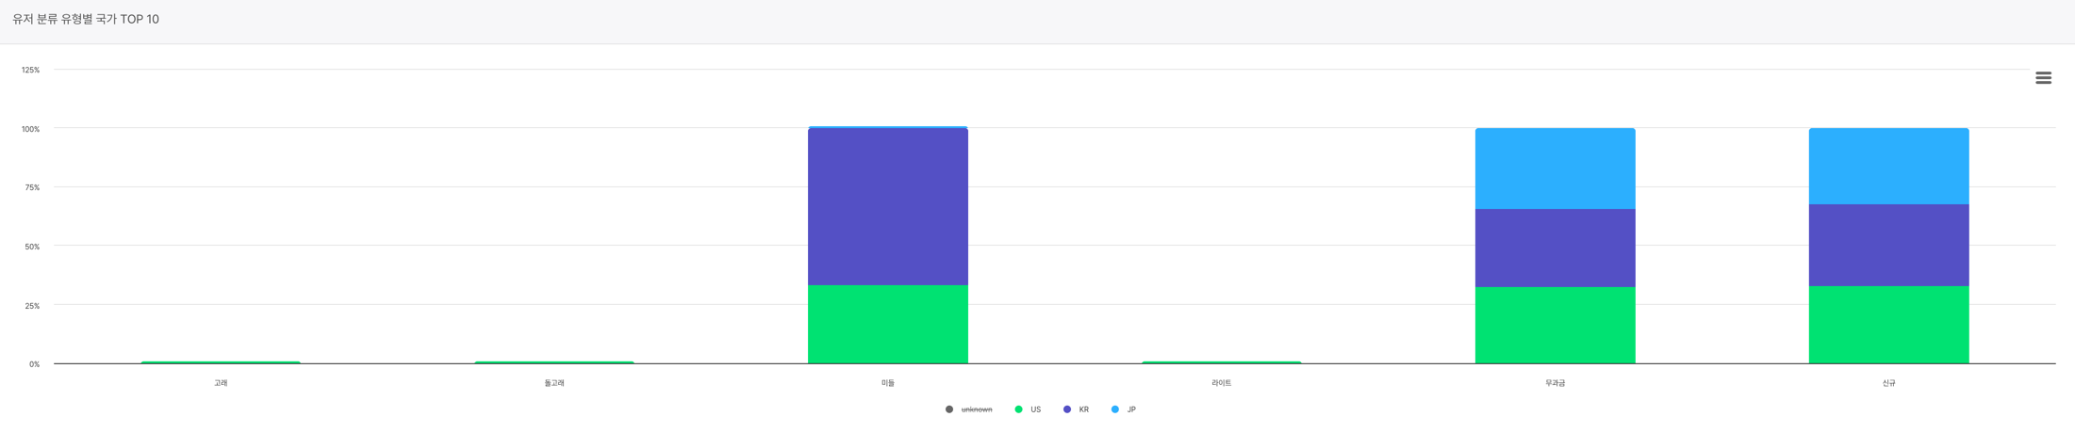
Task: Click the gray unknown legend marker
Action: (948, 409)
